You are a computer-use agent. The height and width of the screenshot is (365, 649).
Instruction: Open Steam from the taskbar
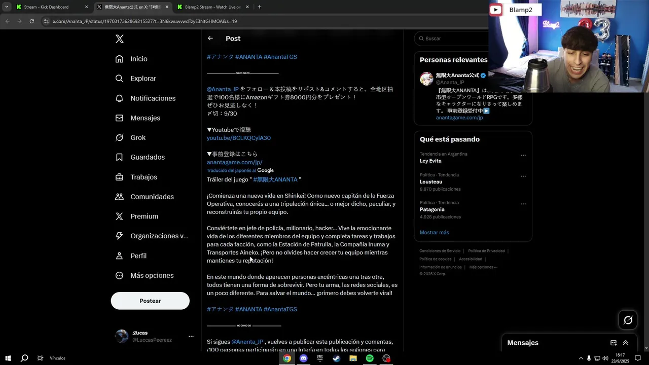pyautogui.click(x=336, y=358)
